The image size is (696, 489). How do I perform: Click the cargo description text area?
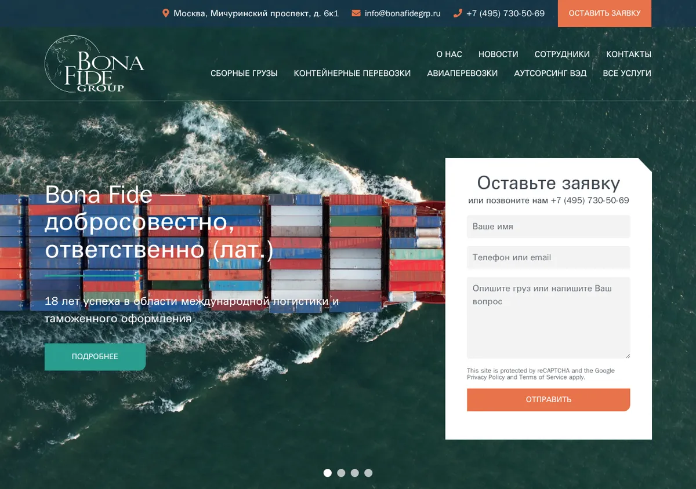pos(549,318)
